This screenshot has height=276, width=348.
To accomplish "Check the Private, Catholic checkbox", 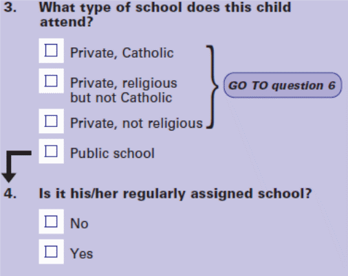I will tap(51, 50).
